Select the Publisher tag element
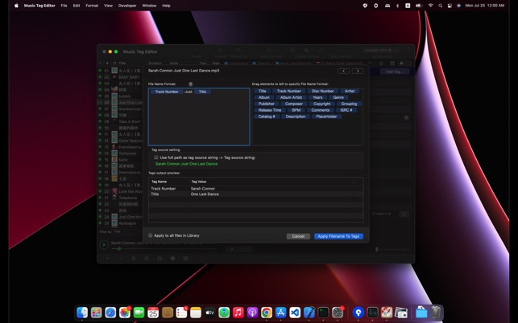 [x=267, y=104]
